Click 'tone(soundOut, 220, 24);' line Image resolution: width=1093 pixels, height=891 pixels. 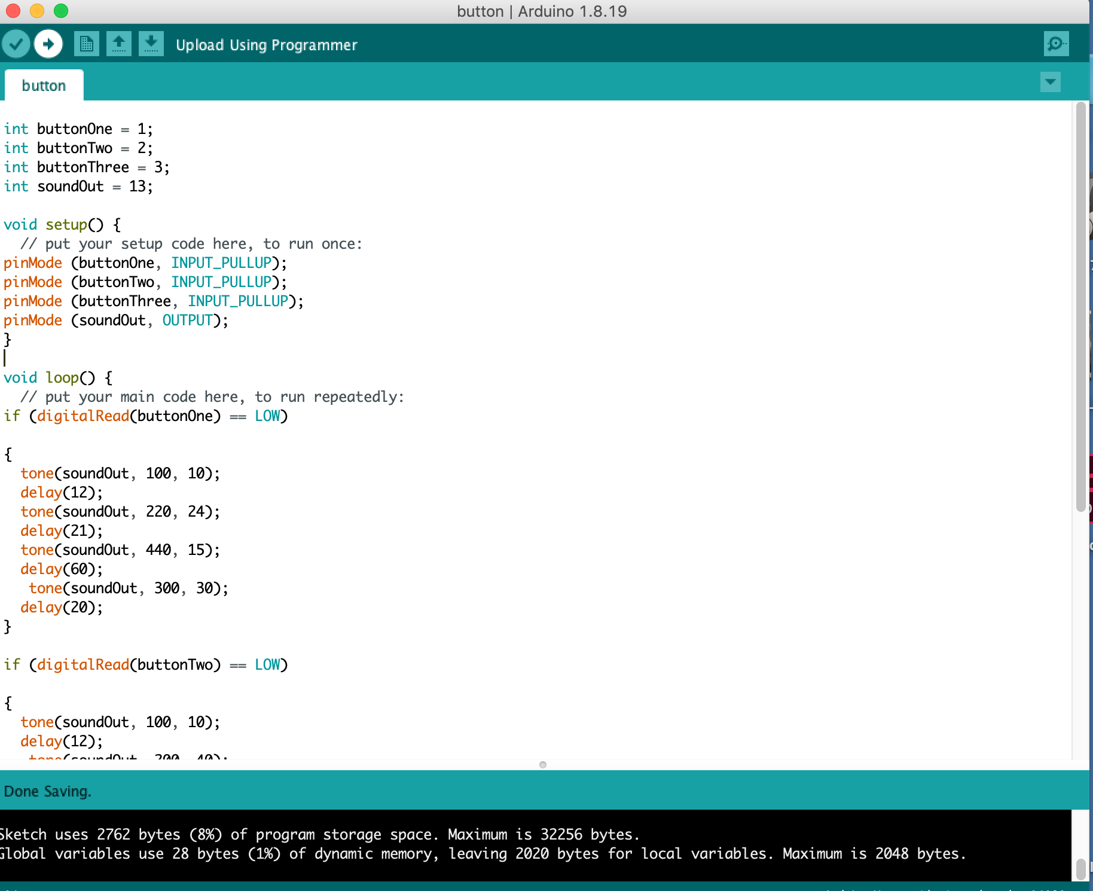(x=120, y=512)
